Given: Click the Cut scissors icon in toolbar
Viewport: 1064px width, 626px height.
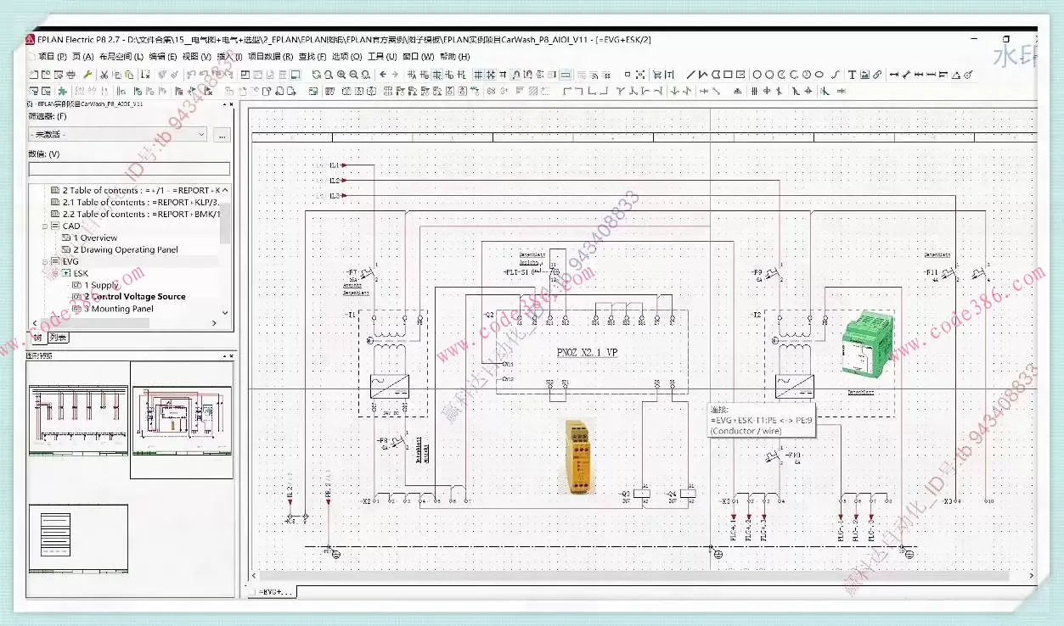Looking at the screenshot, I should click(x=104, y=75).
